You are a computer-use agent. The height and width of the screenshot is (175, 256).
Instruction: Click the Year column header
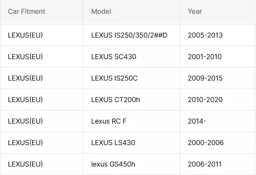(195, 12)
